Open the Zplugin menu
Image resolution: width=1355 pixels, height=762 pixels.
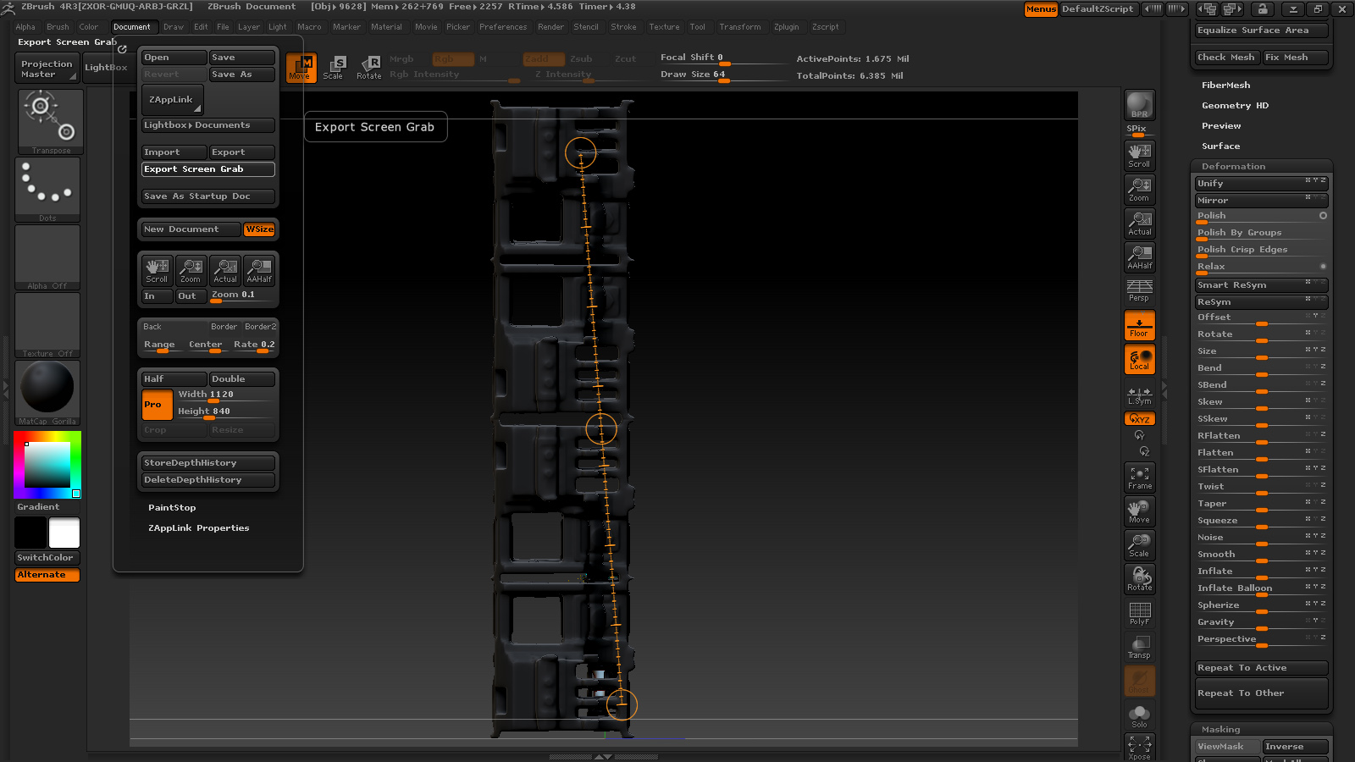point(786,27)
